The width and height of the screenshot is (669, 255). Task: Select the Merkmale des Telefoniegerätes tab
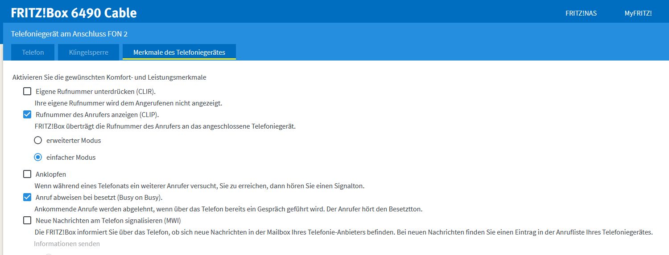179,52
